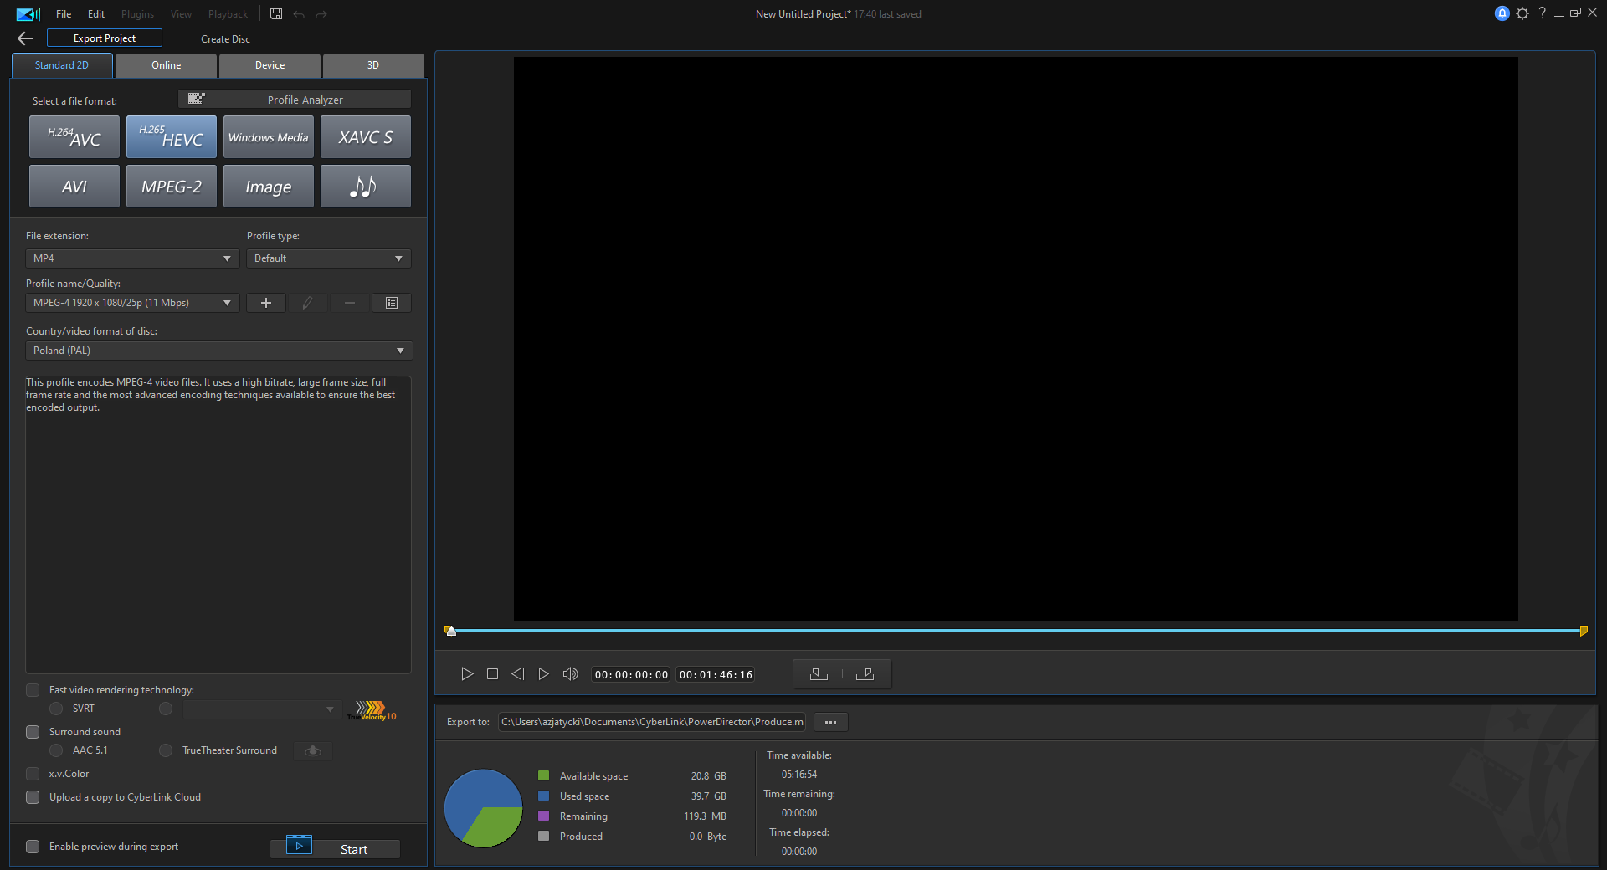The image size is (1607, 870).
Task: Select the MPEG-2 format
Action: click(x=172, y=186)
